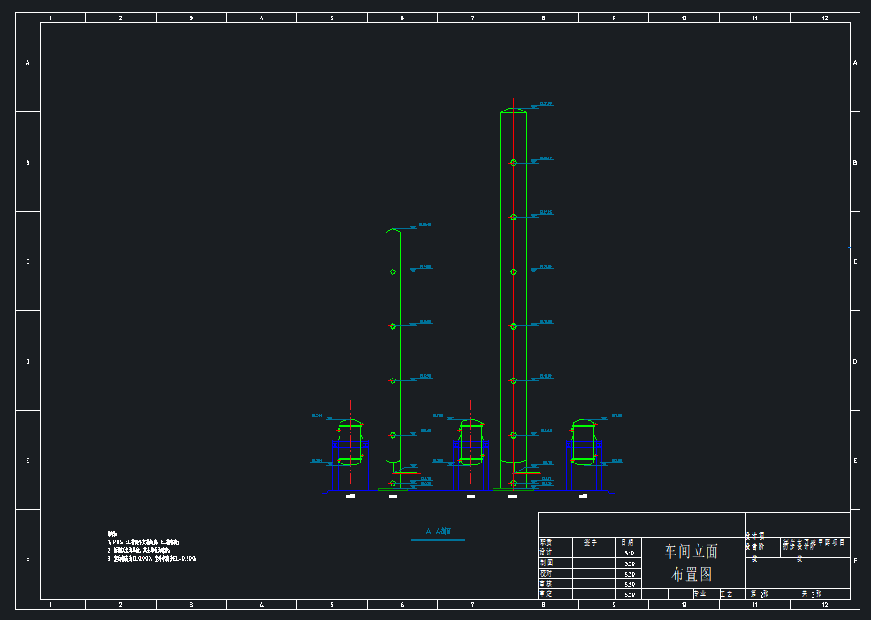This screenshot has height=620, width=871.
Task: Select the 日期 header in the title block
Action: (x=628, y=542)
